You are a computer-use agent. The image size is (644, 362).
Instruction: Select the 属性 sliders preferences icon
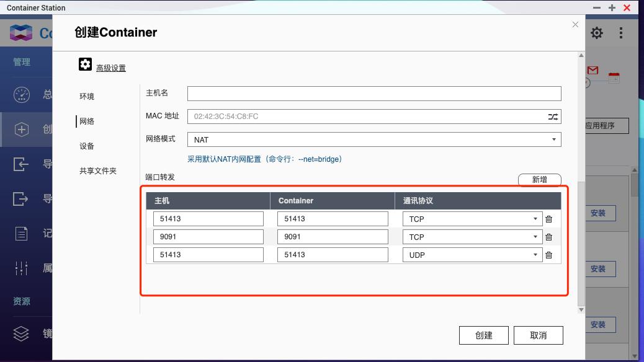(21, 268)
